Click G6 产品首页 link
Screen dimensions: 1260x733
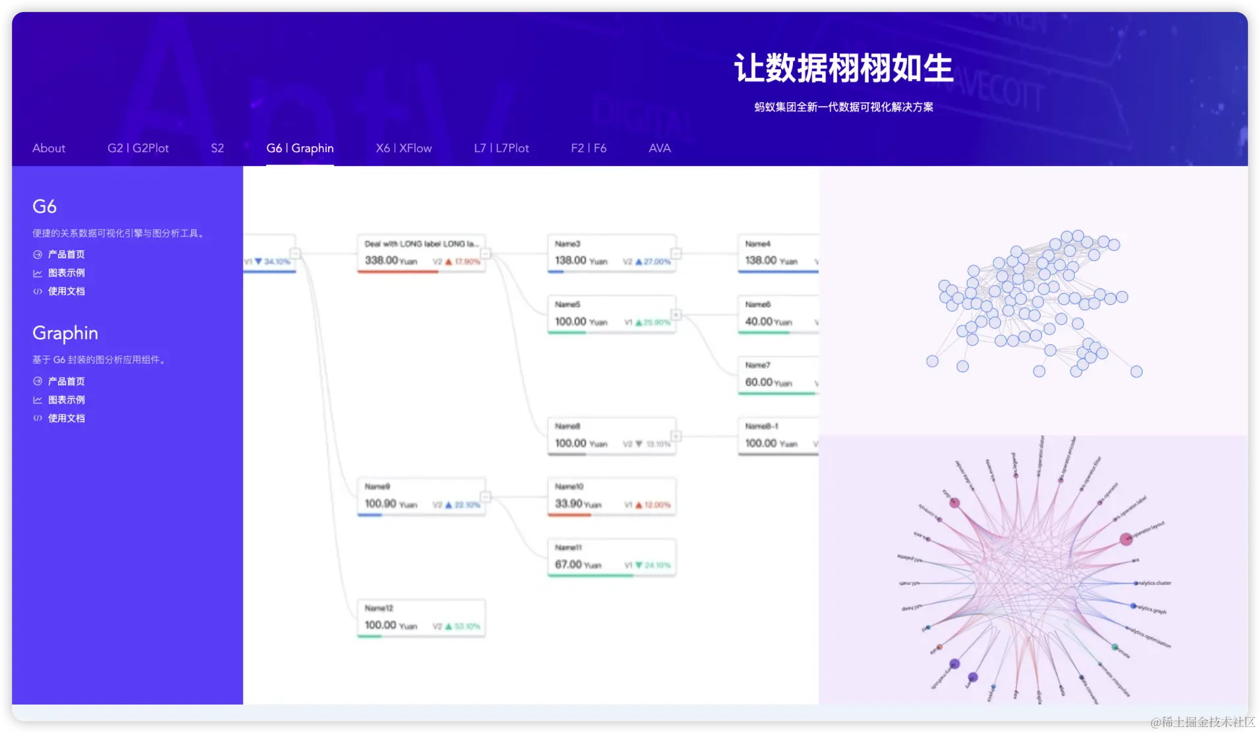[x=66, y=254]
